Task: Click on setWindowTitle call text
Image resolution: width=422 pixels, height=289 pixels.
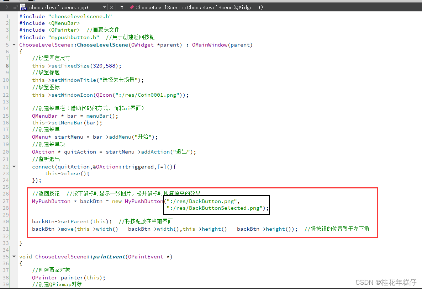Action: pos(74,80)
